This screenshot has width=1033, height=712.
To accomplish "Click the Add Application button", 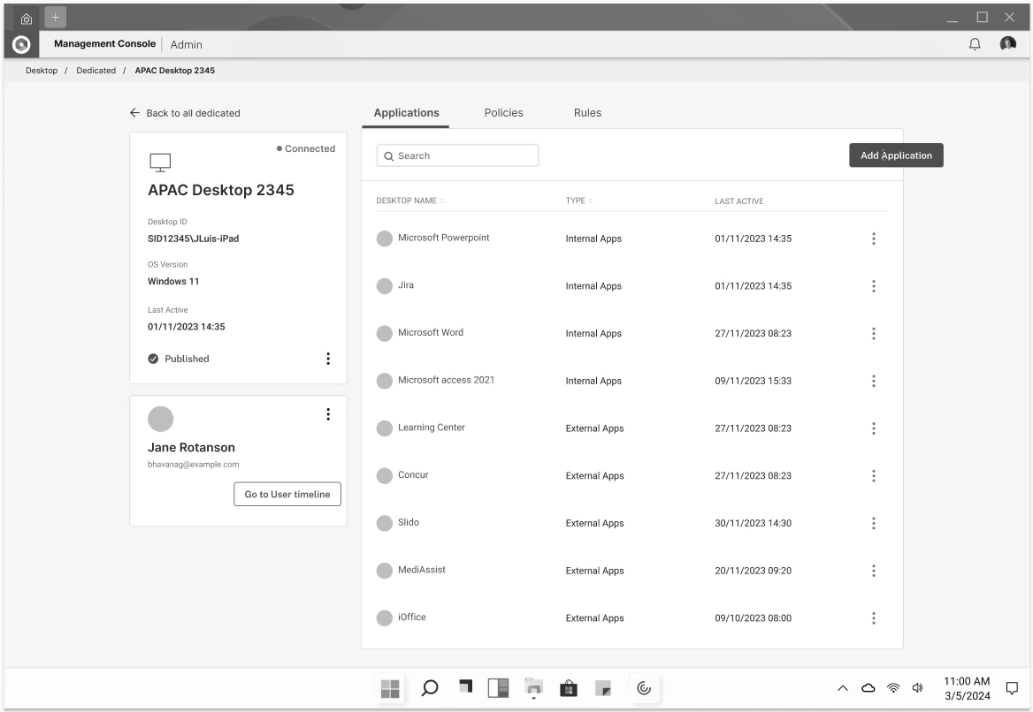I will [x=896, y=155].
